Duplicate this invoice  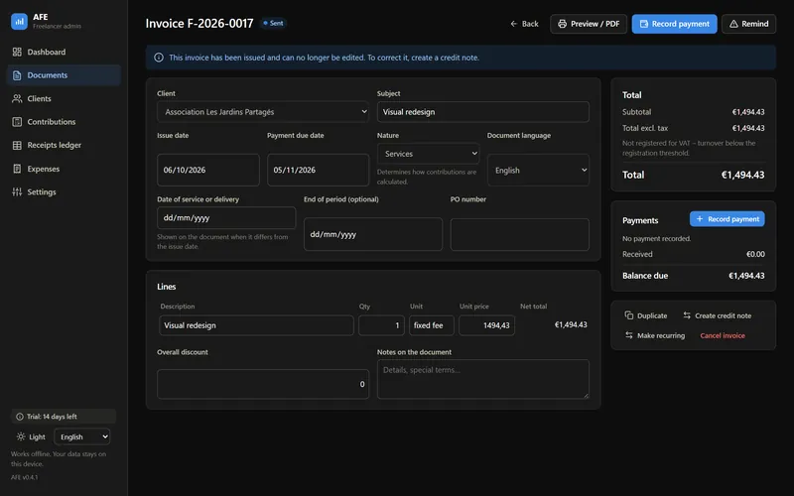(646, 315)
